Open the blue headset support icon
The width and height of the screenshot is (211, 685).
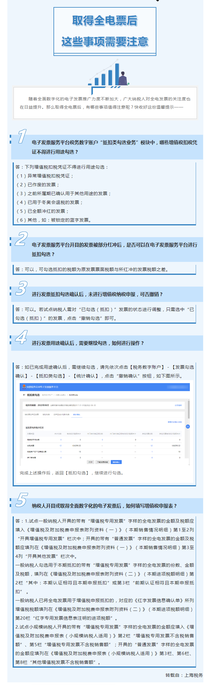pyautogui.click(x=187, y=426)
